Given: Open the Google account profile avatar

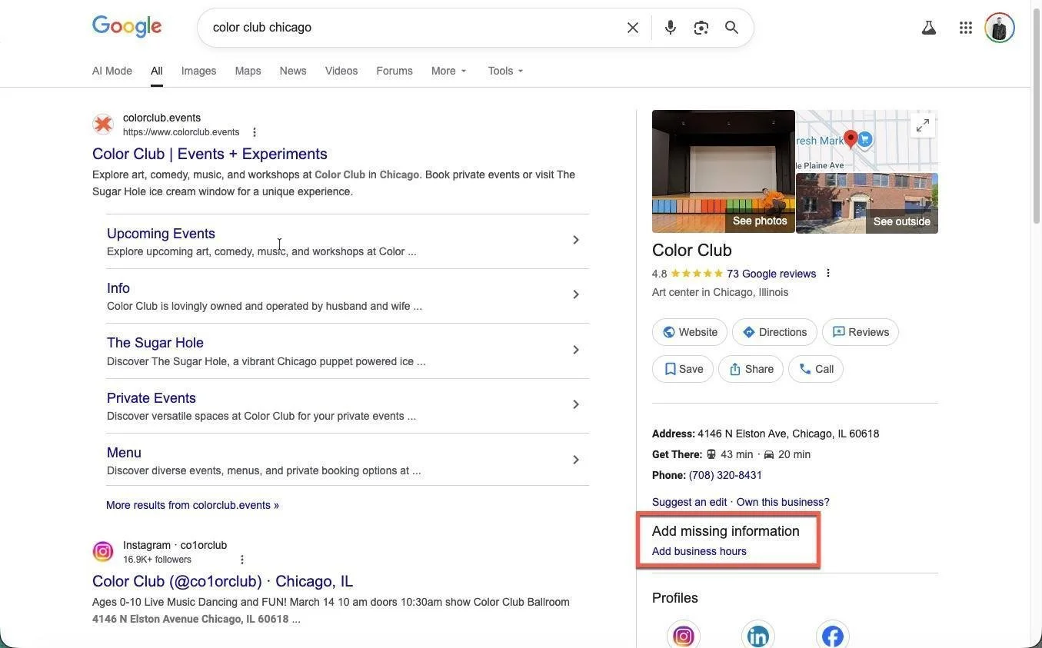Looking at the screenshot, I should coord(1000,28).
